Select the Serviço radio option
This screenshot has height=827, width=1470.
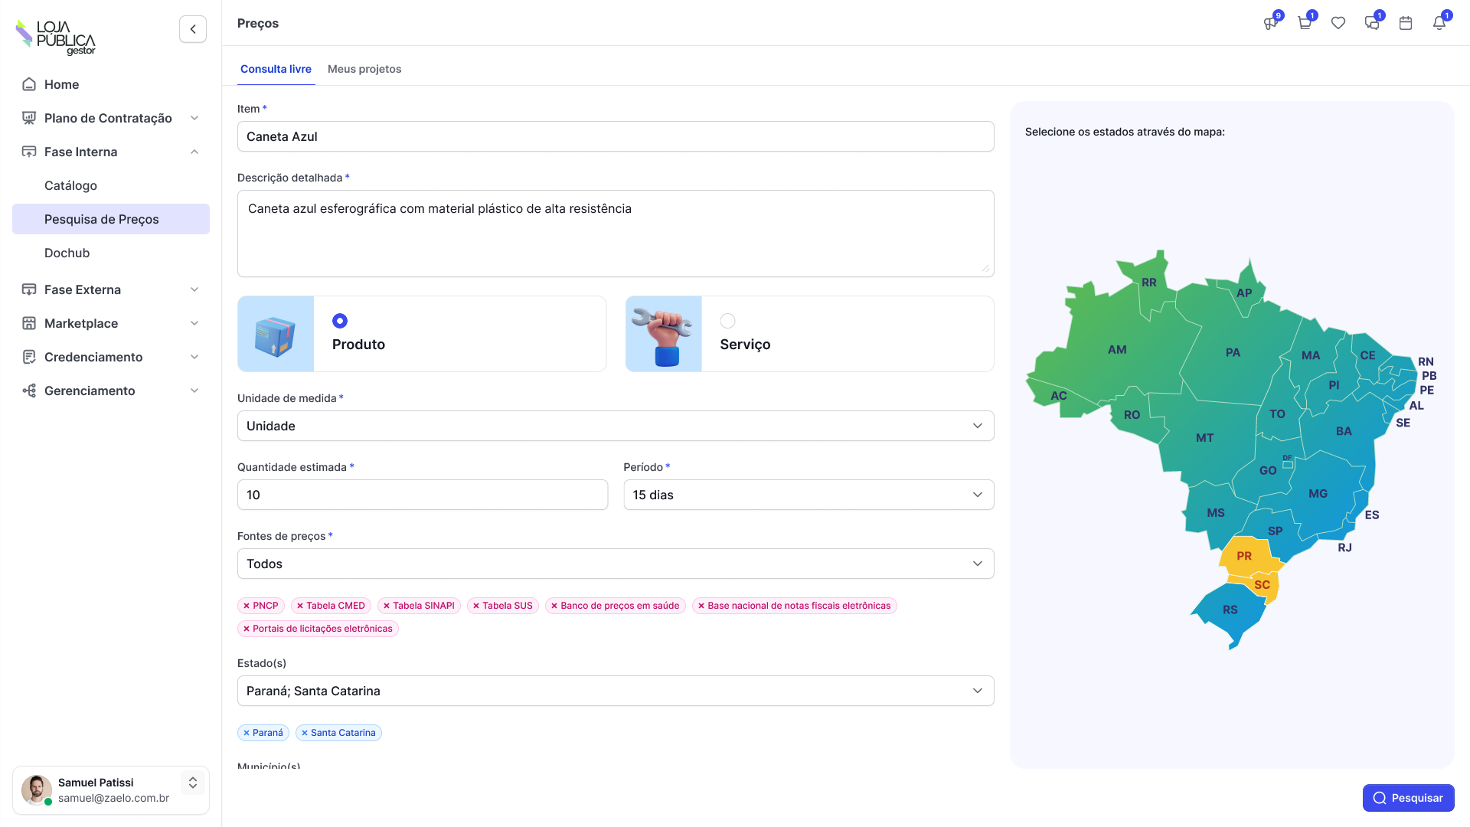[727, 321]
